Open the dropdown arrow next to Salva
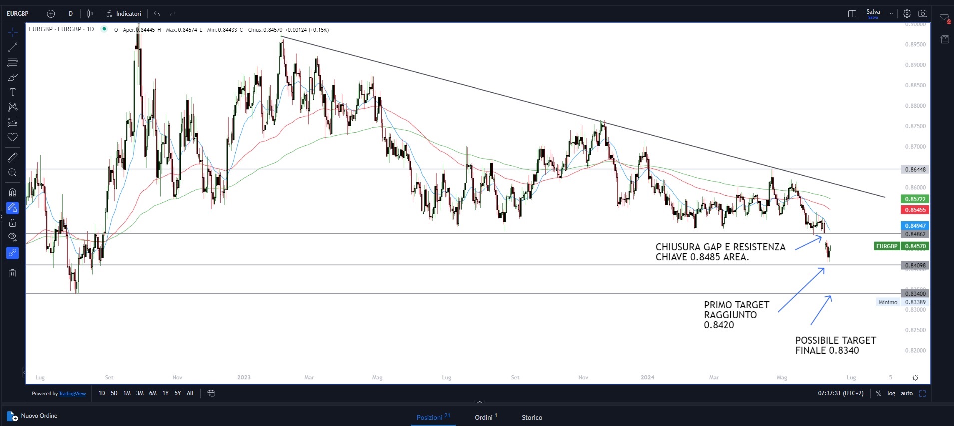Image resolution: width=954 pixels, height=426 pixels. [x=891, y=14]
